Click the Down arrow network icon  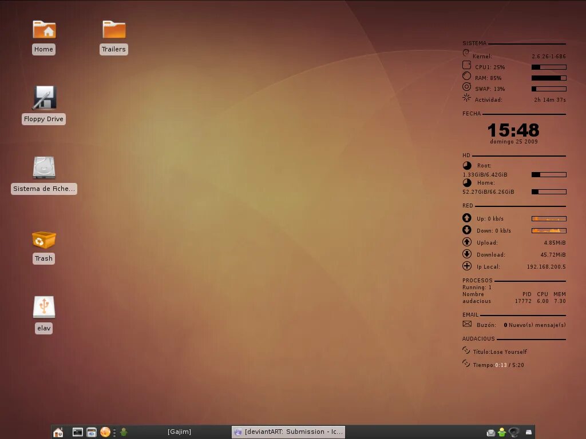pyautogui.click(x=467, y=230)
